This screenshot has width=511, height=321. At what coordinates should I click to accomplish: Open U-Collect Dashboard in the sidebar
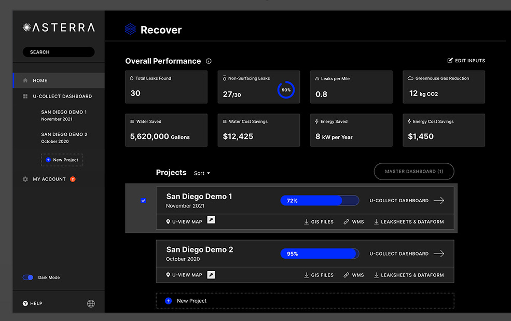62,96
